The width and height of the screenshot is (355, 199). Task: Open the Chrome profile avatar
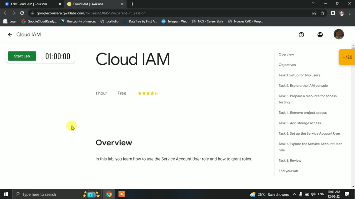click(x=341, y=13)
